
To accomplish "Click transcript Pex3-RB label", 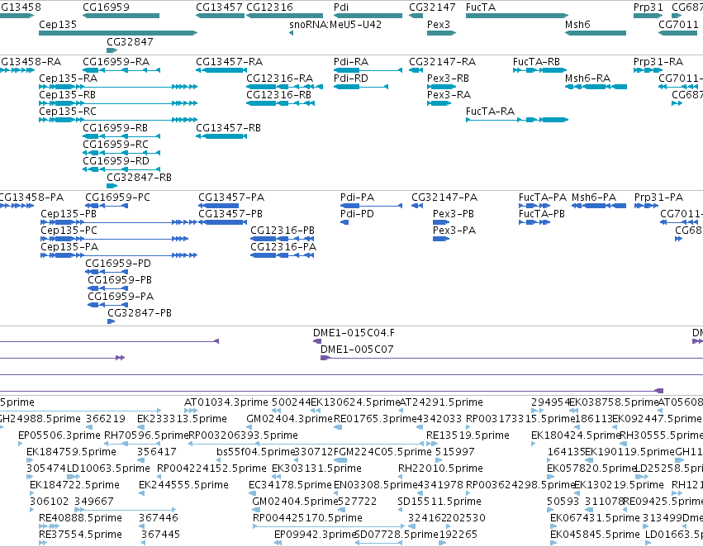I will click(x=448, y=78).
